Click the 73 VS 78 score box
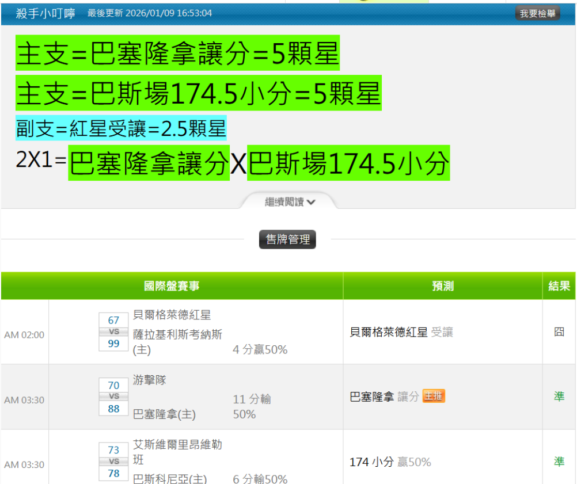 [113, 461]
